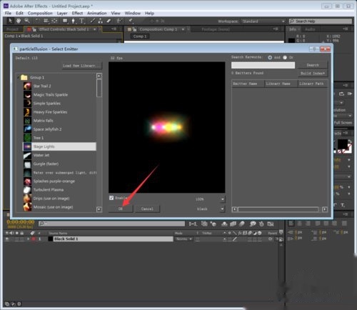Click the Splashes purple-orange emitter icon
The width and height of the screenshot is (357, 310).
point(27,181)
